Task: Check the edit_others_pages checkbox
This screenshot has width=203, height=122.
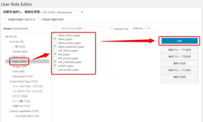Action: (x=55, y=51)
